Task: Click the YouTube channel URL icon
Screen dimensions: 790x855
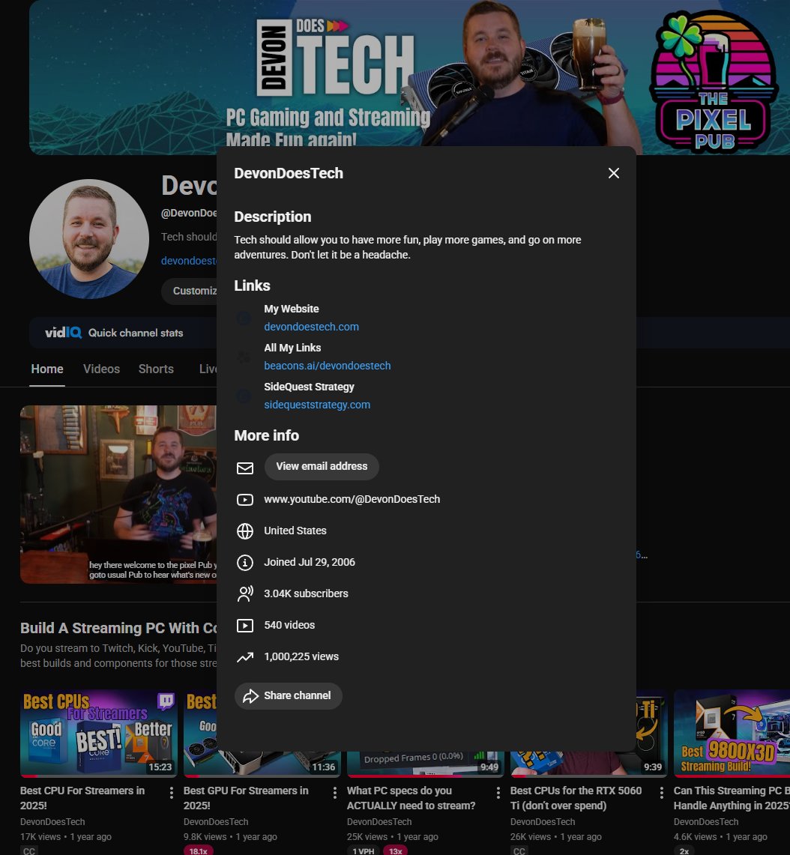Action: click(x=245, y=500)
